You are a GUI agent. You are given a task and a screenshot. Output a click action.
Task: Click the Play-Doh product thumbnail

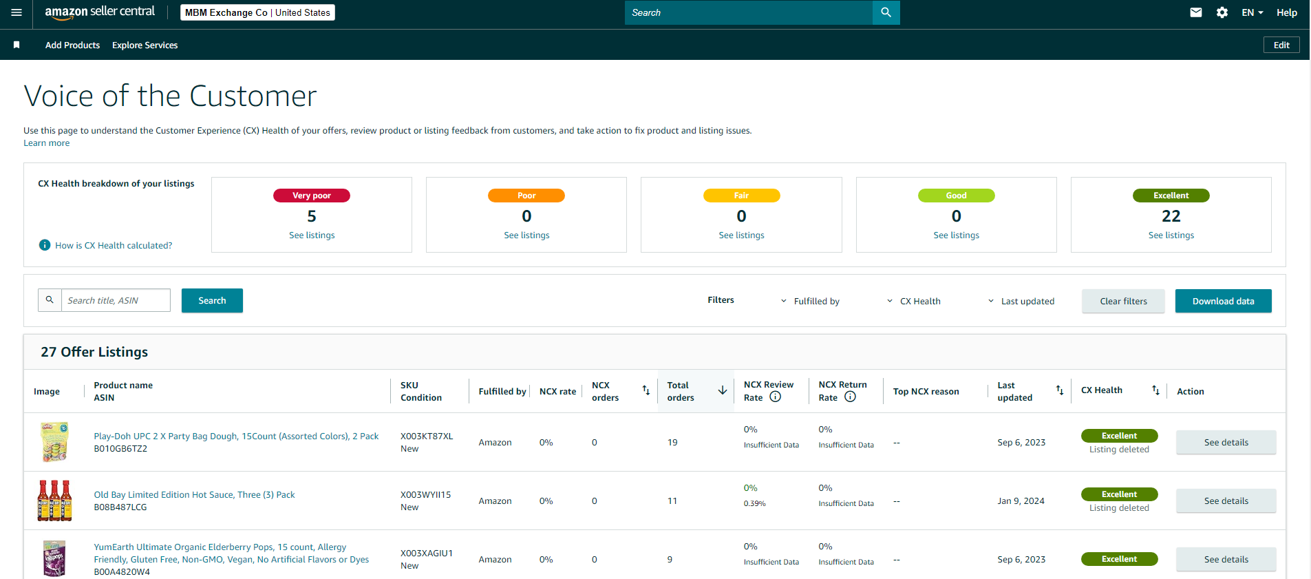click(x=54, y=442)
